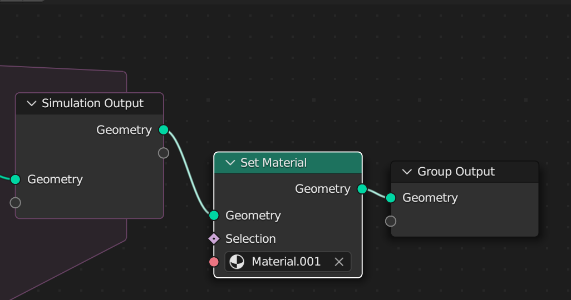Image resolution: width=571 pixels, height=300 pixels.
Task: Click the Selection diamond socket
Action: click(214, 239)
